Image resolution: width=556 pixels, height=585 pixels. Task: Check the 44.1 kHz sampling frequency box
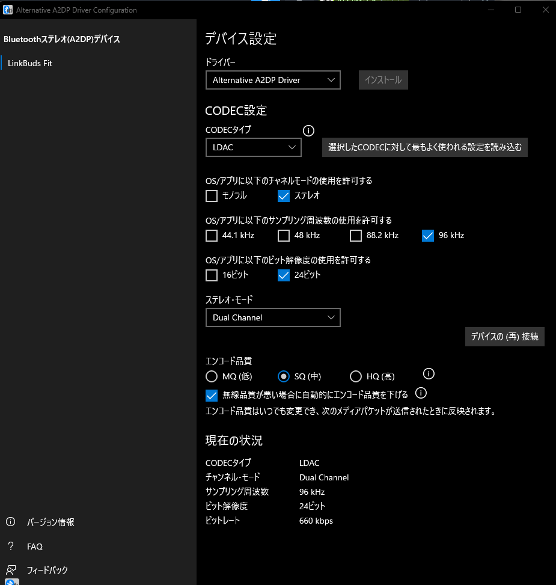point(212,236)
